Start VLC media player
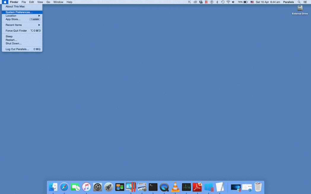Screen dimensions: 311x194 tap(175, 187)
